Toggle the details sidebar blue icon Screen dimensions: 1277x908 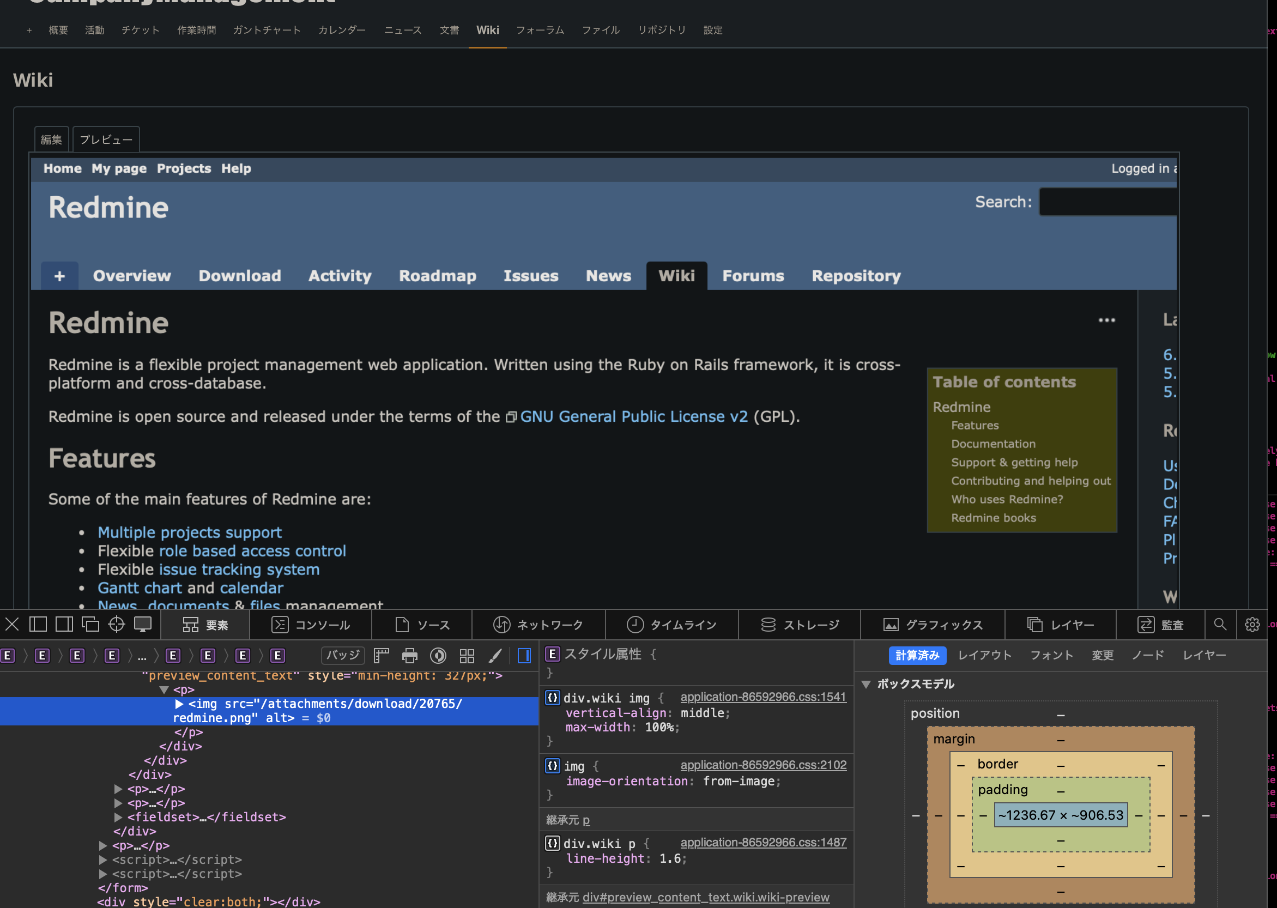(x=524, y=655)
